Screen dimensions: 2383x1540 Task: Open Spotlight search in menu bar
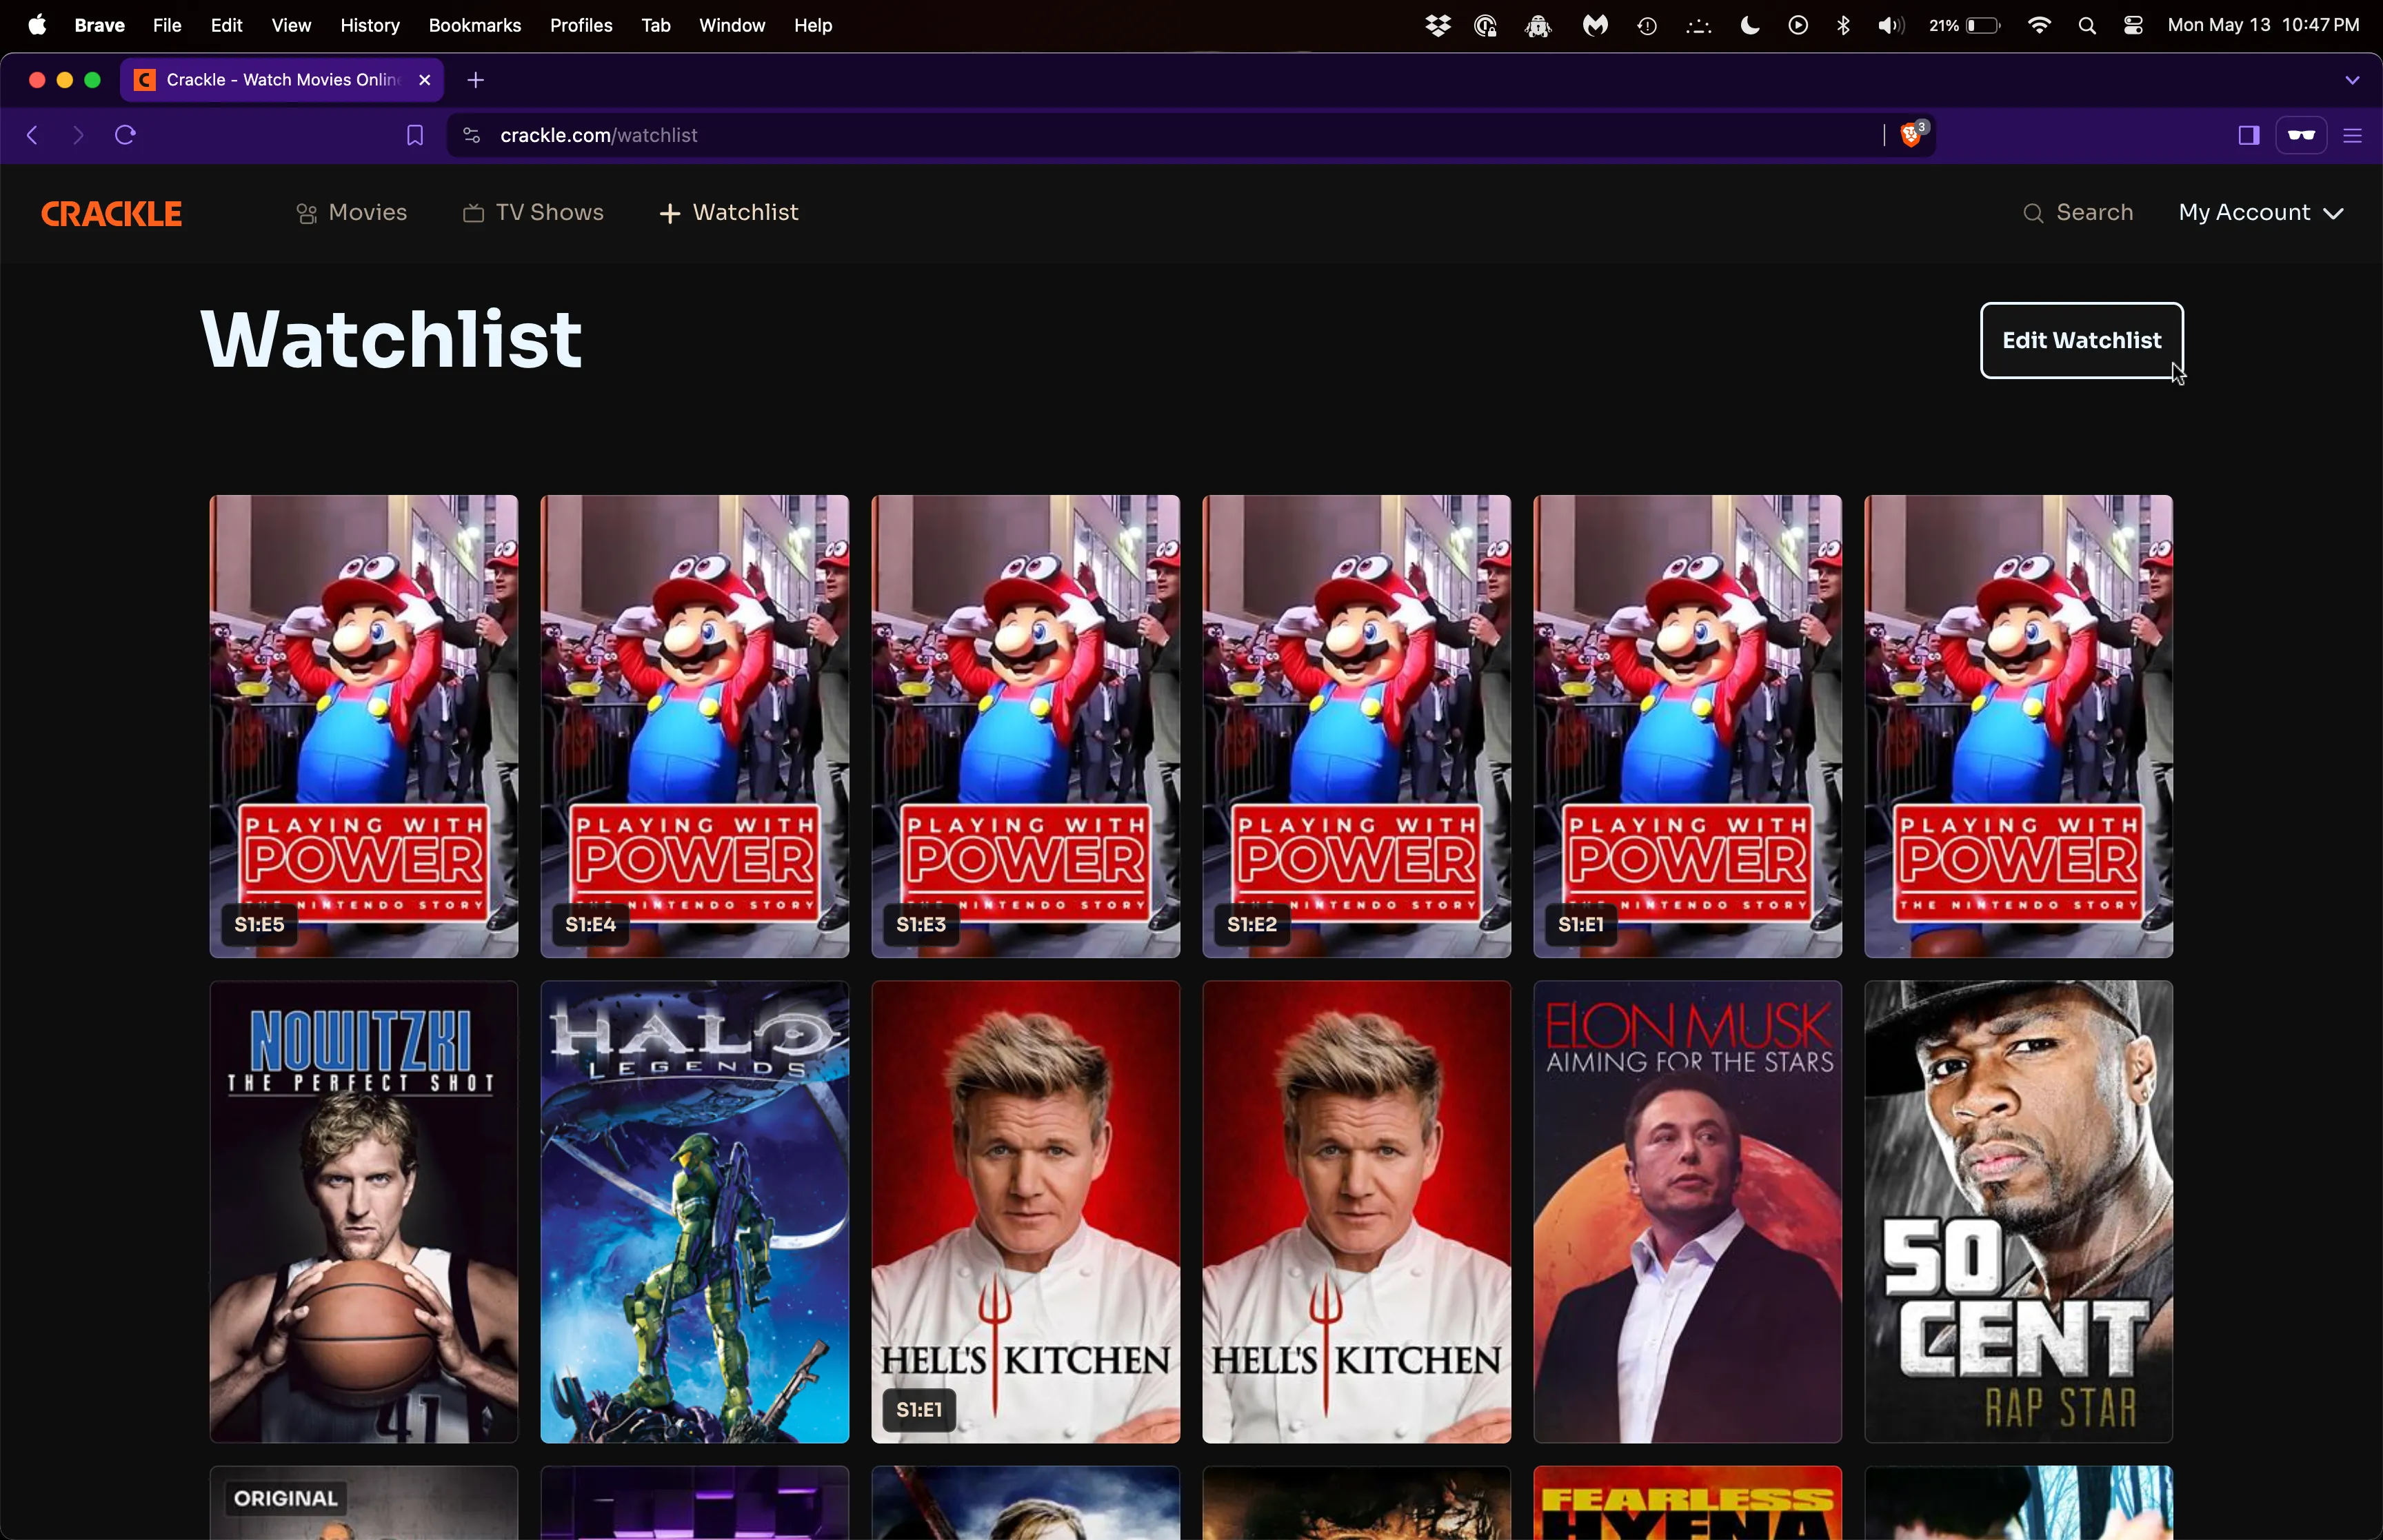point(2087,26)
